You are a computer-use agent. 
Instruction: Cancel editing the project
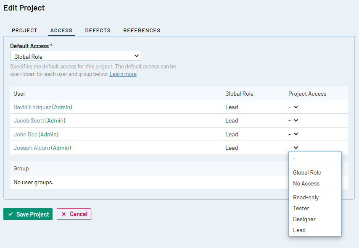[x=74, y=214]
